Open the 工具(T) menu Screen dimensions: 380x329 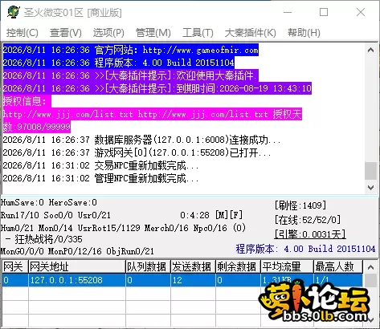tap(198, 33)
